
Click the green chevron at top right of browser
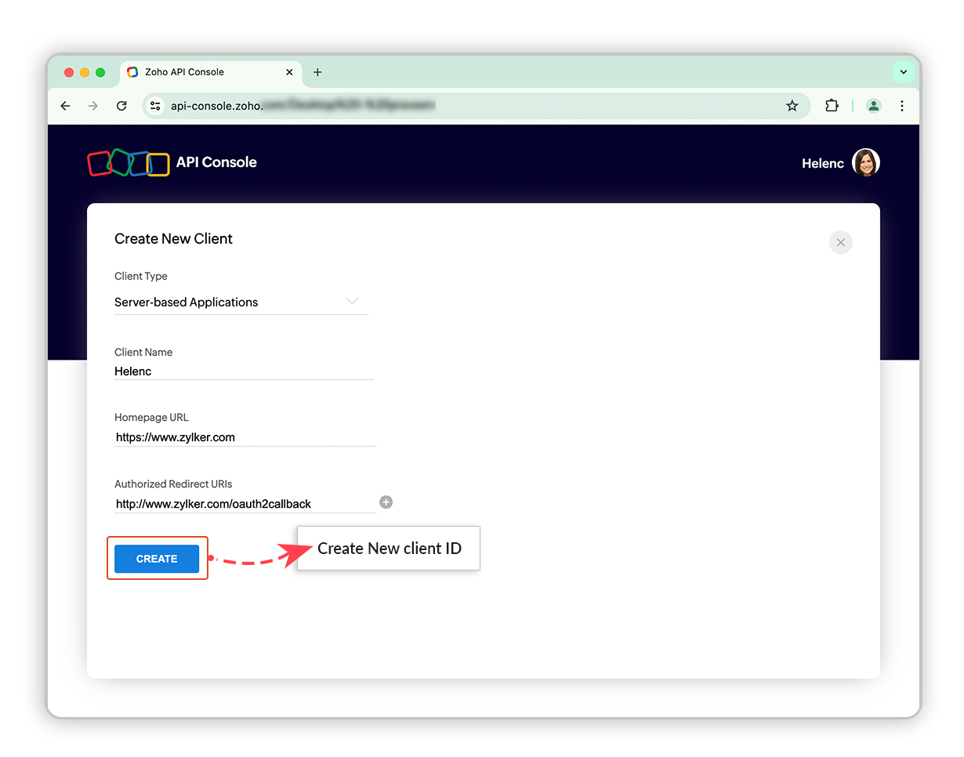point(904,71)
